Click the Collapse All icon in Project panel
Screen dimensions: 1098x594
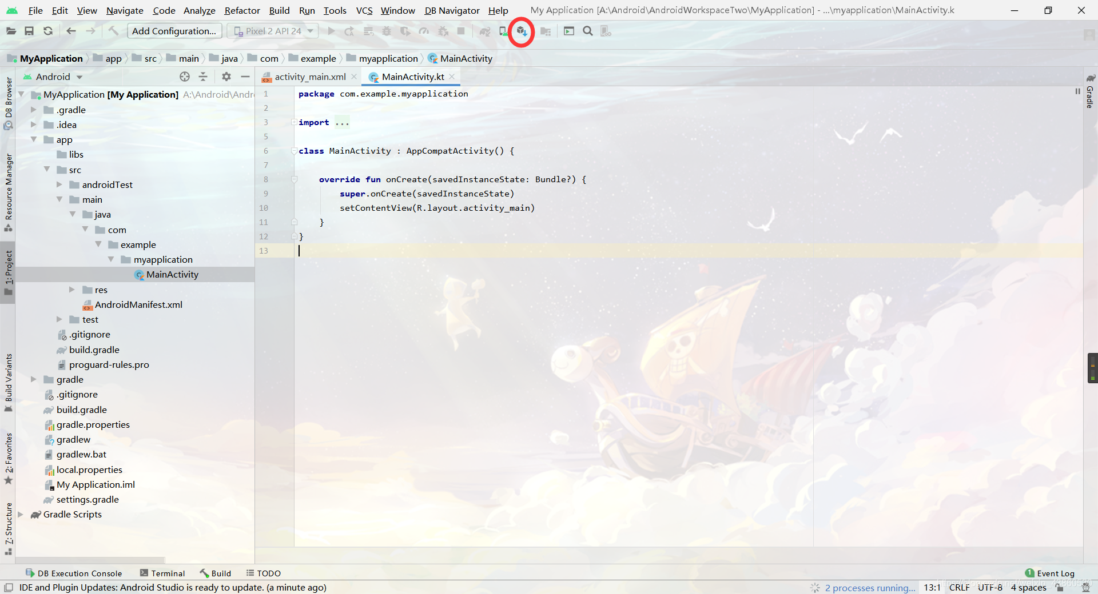coord(203,77)
